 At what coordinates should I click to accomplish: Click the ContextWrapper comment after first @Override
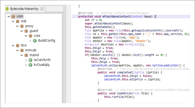[x=123, y=13]
